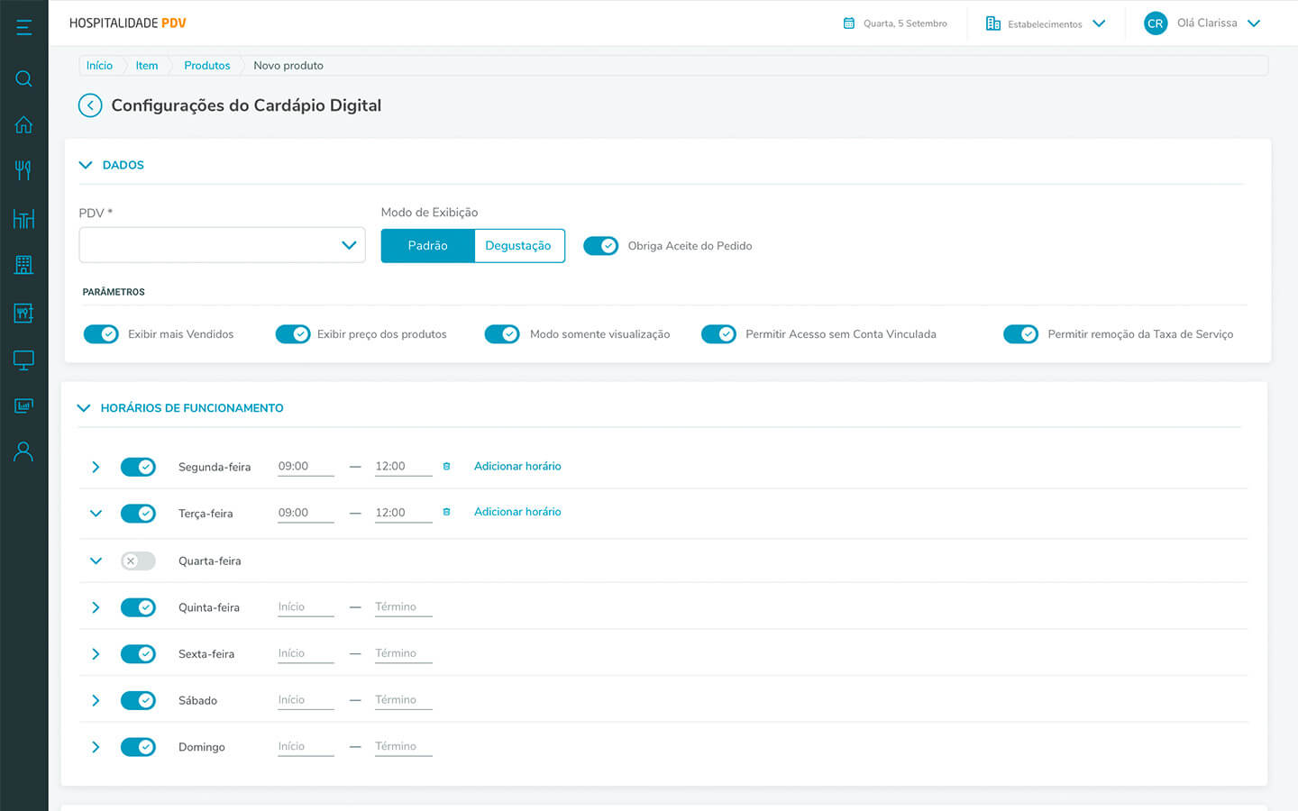The image size is (1298, 811).
Task: Click the building icon in the sidebar
Action: tap(23, 264)
